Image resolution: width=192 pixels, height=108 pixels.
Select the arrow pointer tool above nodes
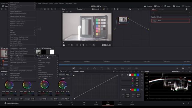tap(115, 9)
